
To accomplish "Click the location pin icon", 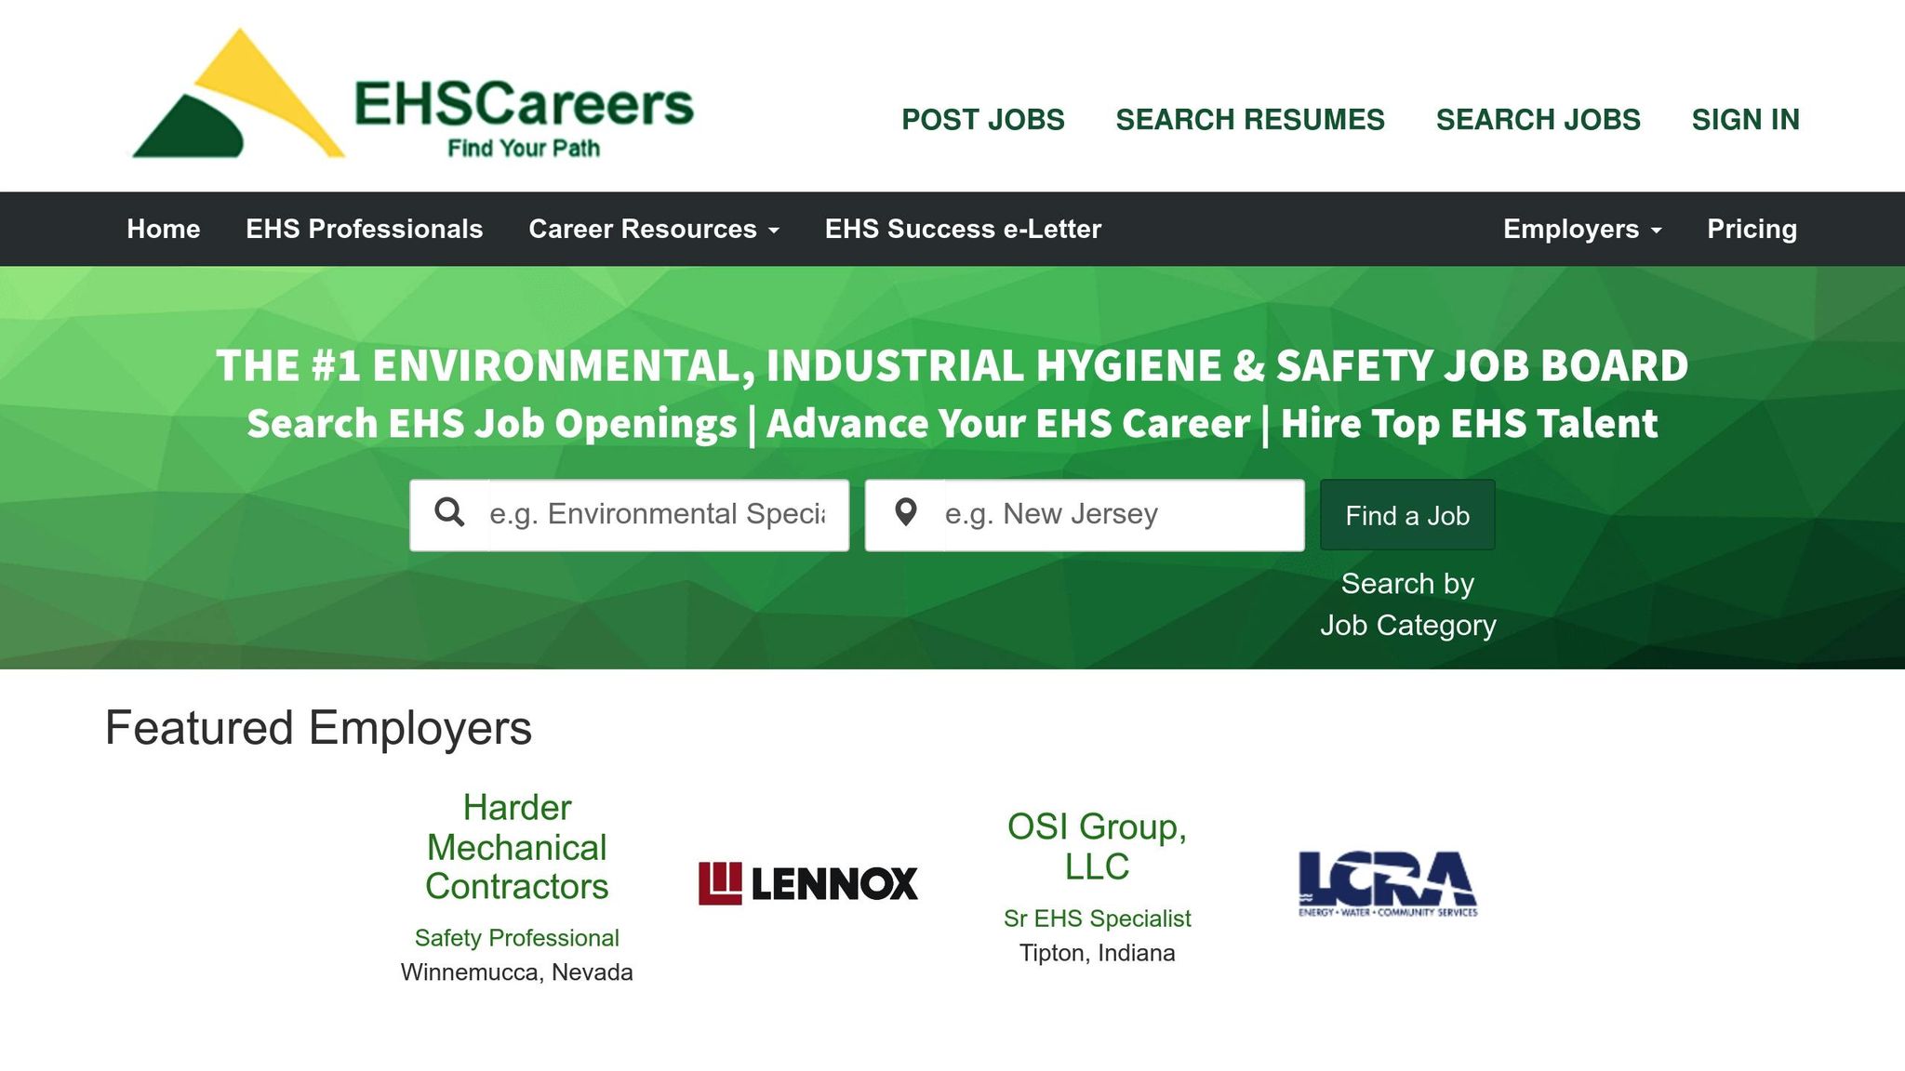I will click(x=905, y=513).
